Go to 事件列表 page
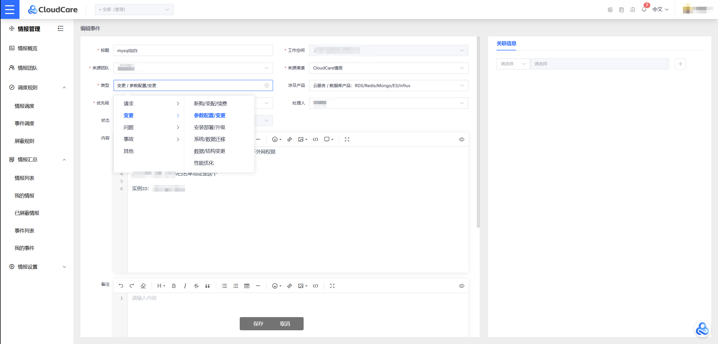 (x=24, y=231)
